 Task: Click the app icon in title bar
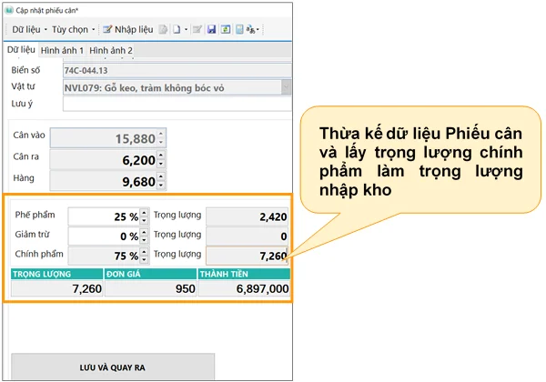click(8, 9)
